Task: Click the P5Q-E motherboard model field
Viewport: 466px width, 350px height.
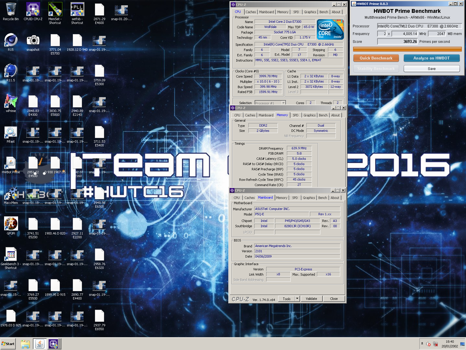Action: click(x=281, y=214)
